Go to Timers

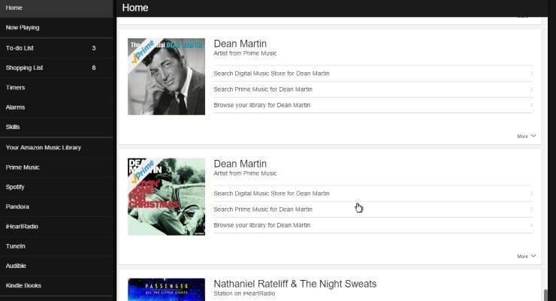tap(56, 88)
